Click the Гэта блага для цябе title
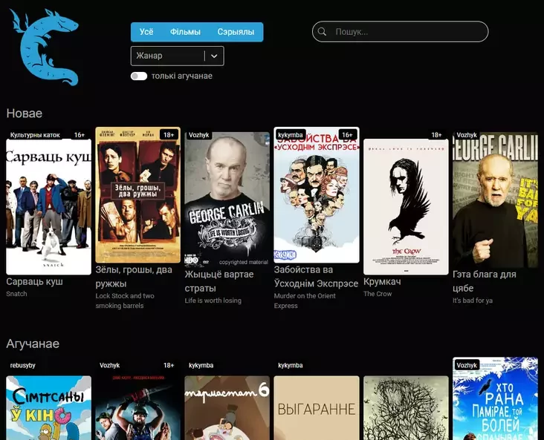The height and width of the screenshot is (440, 544). [x=485, y=281]
